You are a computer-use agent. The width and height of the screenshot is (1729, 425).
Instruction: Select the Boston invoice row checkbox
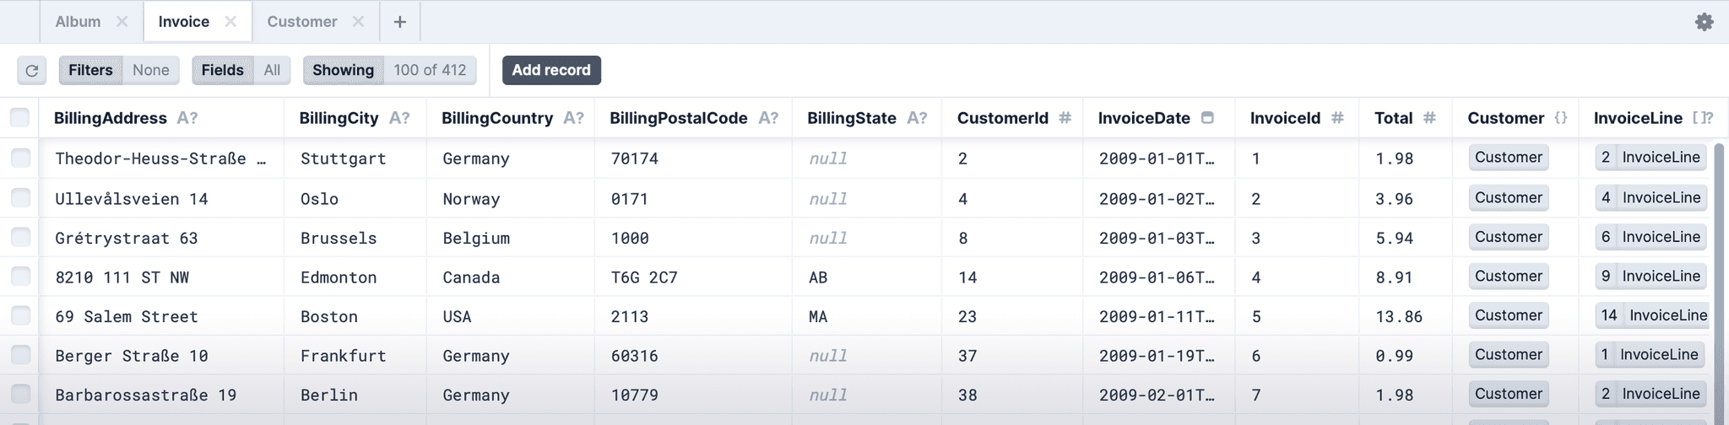click(20, 316)
